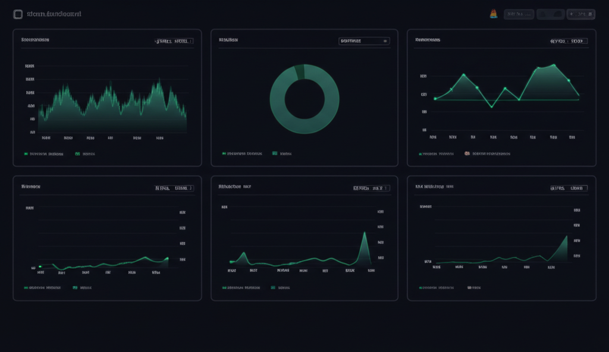
Task: Click the orange legend icon in the top-right chart
Action: coord(467,153)
